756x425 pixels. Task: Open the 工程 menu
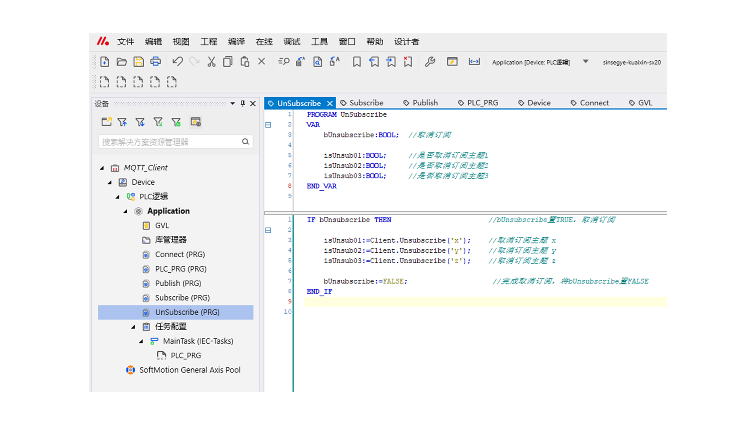pyautogui.click(x=209, y=42)
